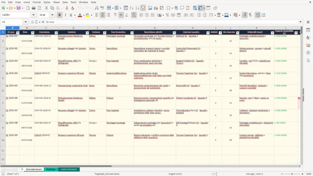Save the document with the Save icon
This screenshot has height=176, width=313.
[19, 8]
